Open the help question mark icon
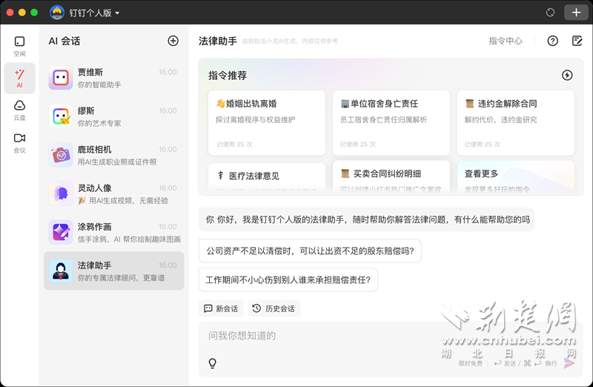This screenshot has height=387, width=593. click(552, 41)
